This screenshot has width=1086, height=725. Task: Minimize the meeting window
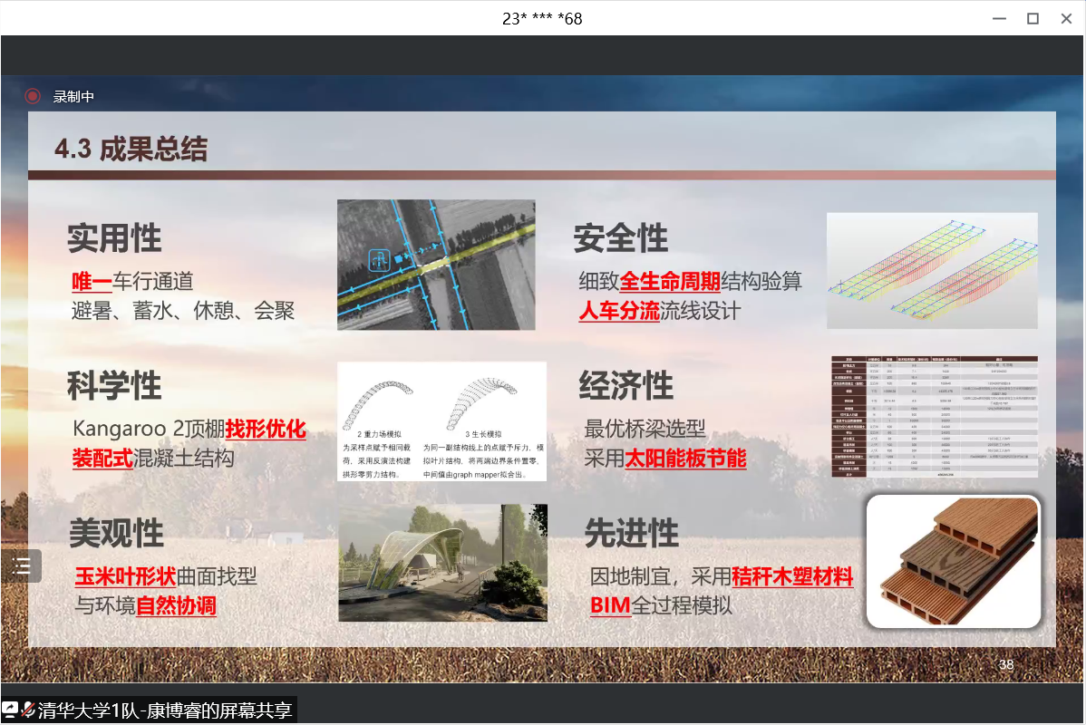point(999,18)
